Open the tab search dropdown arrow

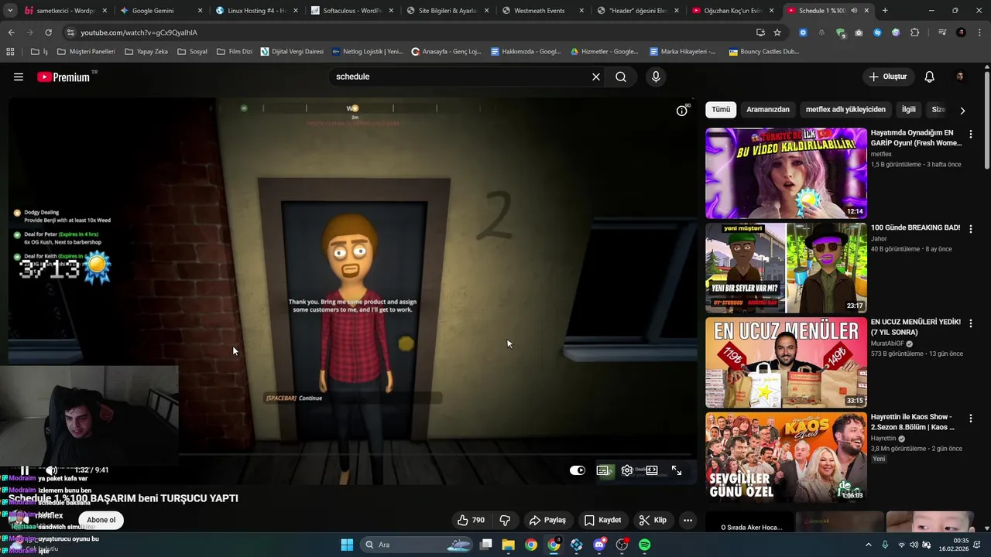(x=10, y=11)
